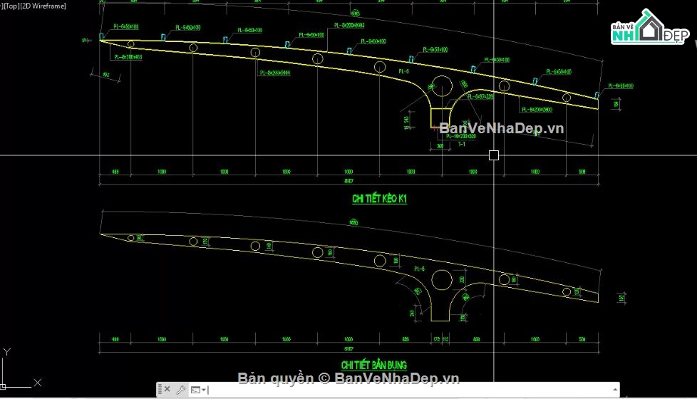
Task: Expand command history arrow at right end
Action: pyautogui.click(x=614, y=390)
